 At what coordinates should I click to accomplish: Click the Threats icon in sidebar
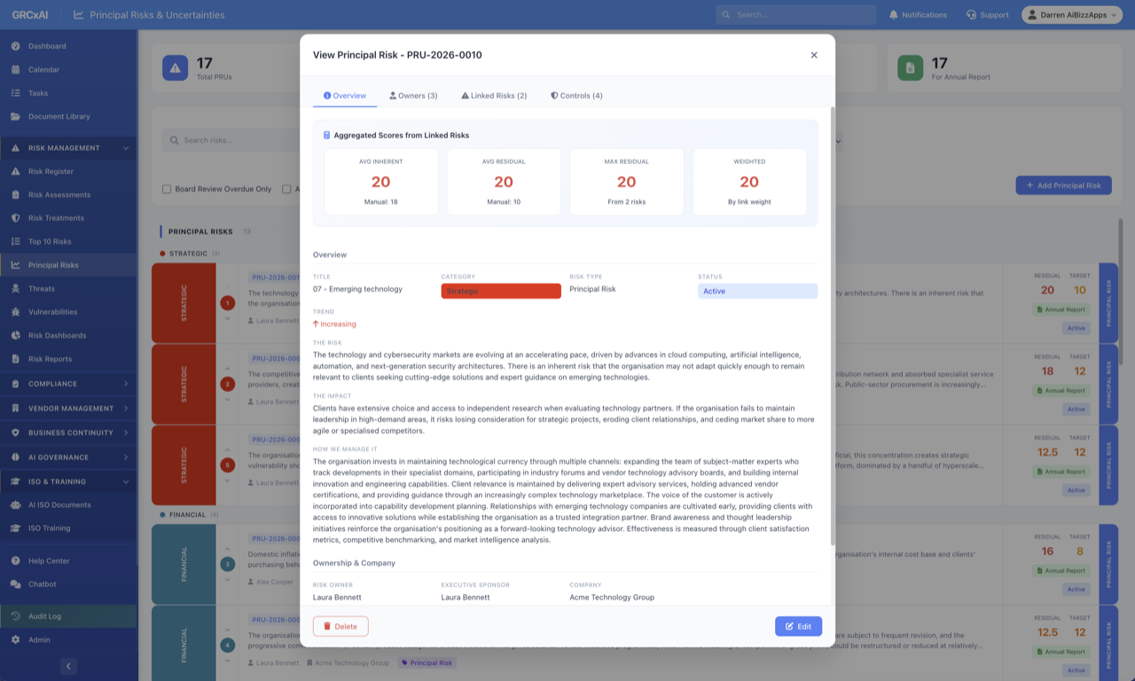pos(15,288)
